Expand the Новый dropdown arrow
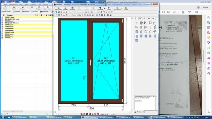This screenshot has width=212, height=119. [18, 8]
